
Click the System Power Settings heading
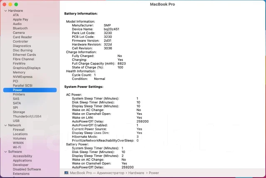(x=84, y=87)
